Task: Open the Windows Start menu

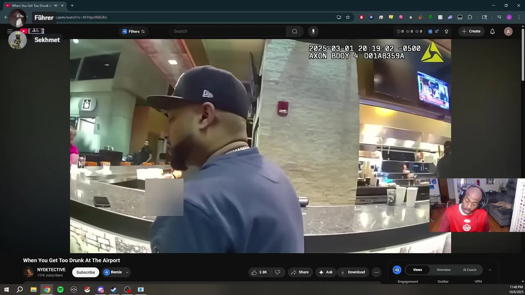Action: 7,290
